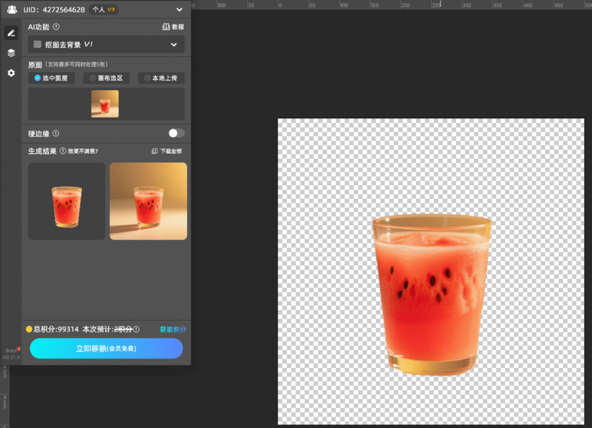Open the layers stack icon in sidebar
The width and height of the screenshot is (592, 428).
(x=11, y=53)
